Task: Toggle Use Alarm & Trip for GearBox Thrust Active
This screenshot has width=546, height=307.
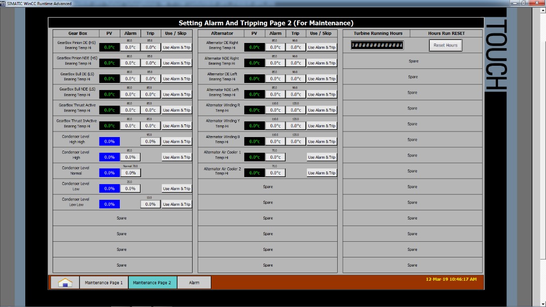Action: click(x=176, y=110)
